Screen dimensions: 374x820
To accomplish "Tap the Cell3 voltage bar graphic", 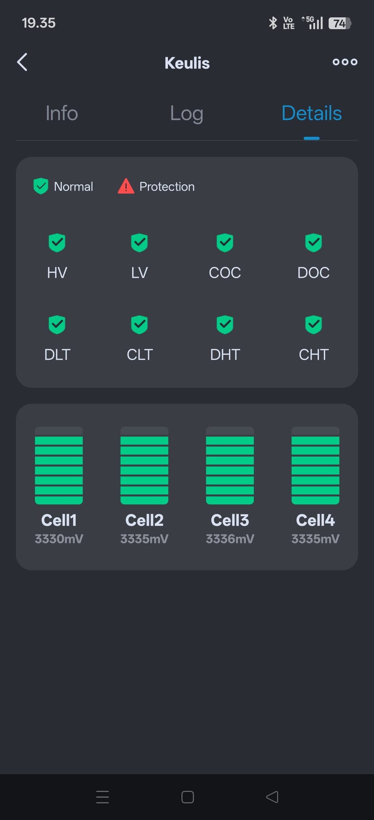I will point(230,465).
